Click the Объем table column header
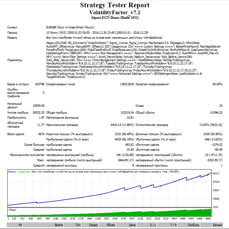 107,225
